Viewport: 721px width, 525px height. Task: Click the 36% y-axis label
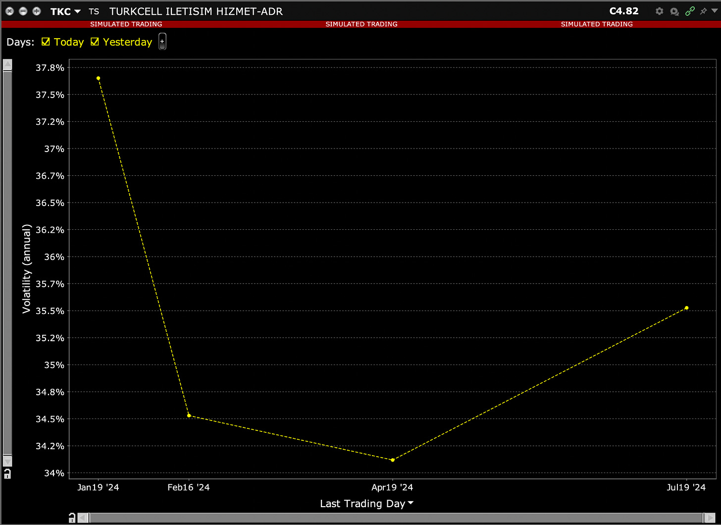pos(54,257)
